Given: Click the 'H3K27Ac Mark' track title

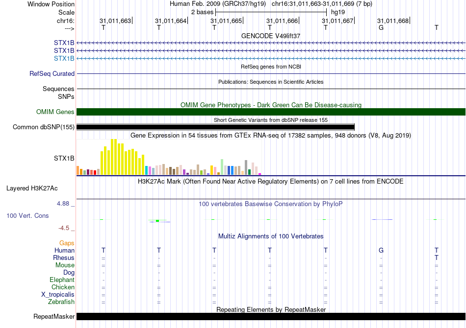Looking at the screenshot, I should 271,182.
